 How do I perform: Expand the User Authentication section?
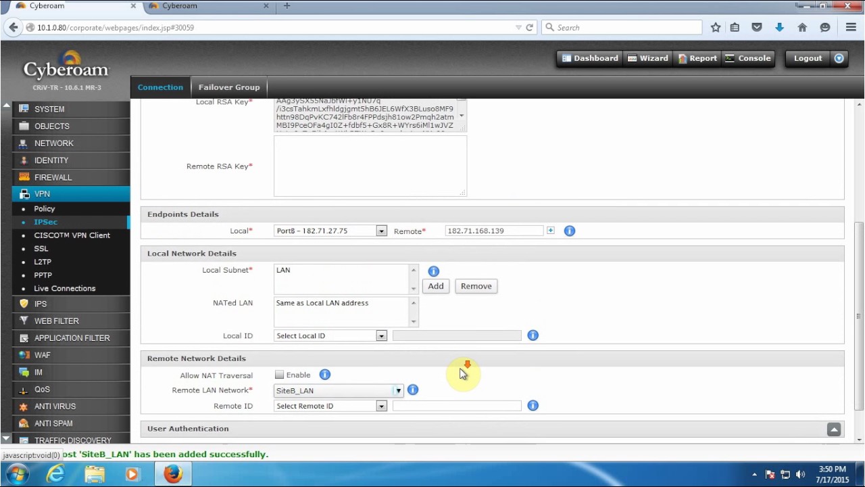[834, 430]
